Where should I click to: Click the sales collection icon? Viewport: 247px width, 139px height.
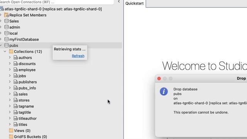(15, 94)
